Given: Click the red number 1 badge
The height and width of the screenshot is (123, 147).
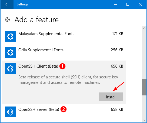Looking at the screenshot, I should 62,66.
